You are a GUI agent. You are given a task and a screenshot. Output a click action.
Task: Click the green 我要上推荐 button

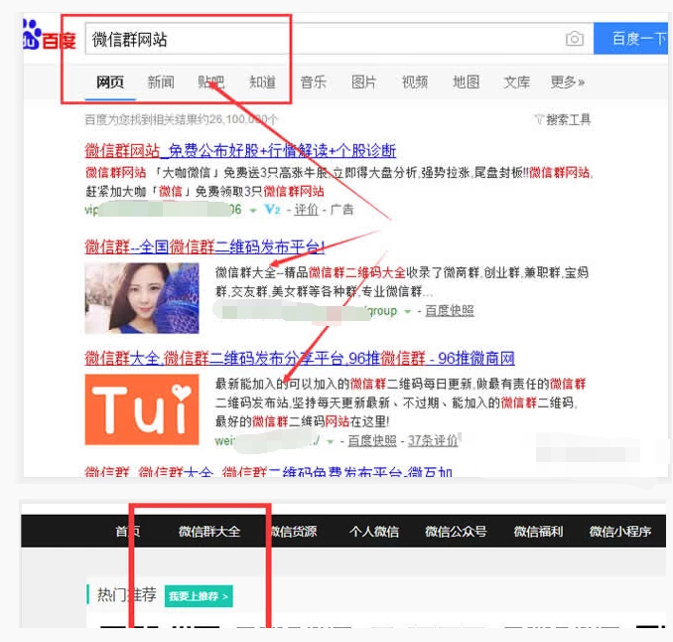pyautogui.click(x=199, y=596)
